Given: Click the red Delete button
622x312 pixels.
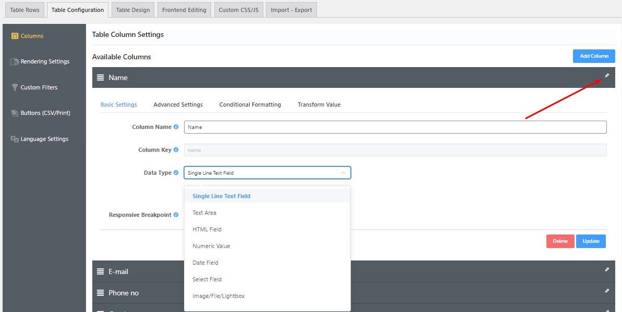Looking at the screenshot, I should click(560, 241).
